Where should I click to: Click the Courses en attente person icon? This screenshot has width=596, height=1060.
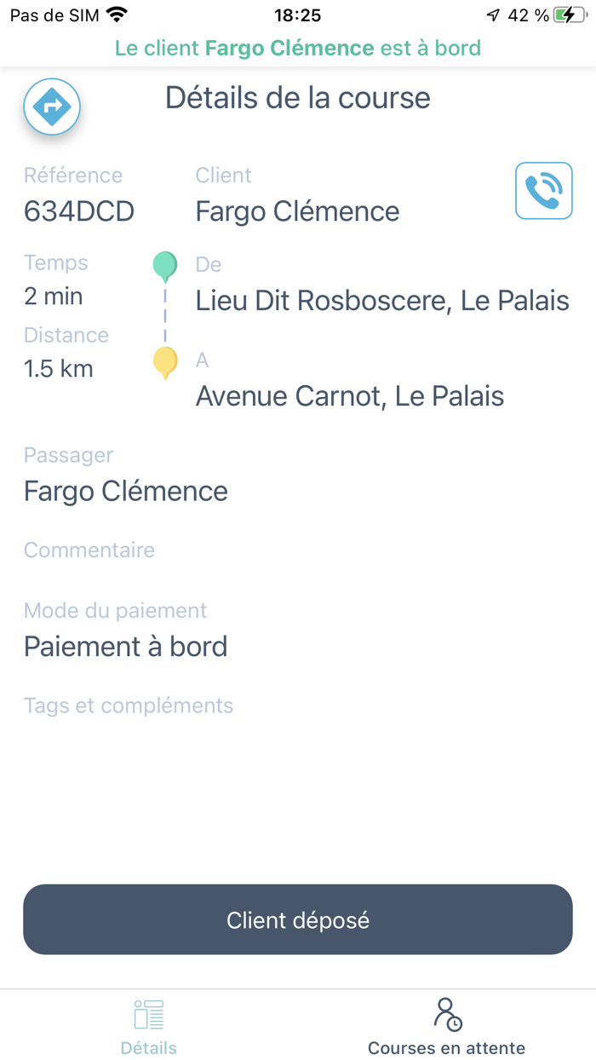pyautogui.click(x=446, y=1016)
